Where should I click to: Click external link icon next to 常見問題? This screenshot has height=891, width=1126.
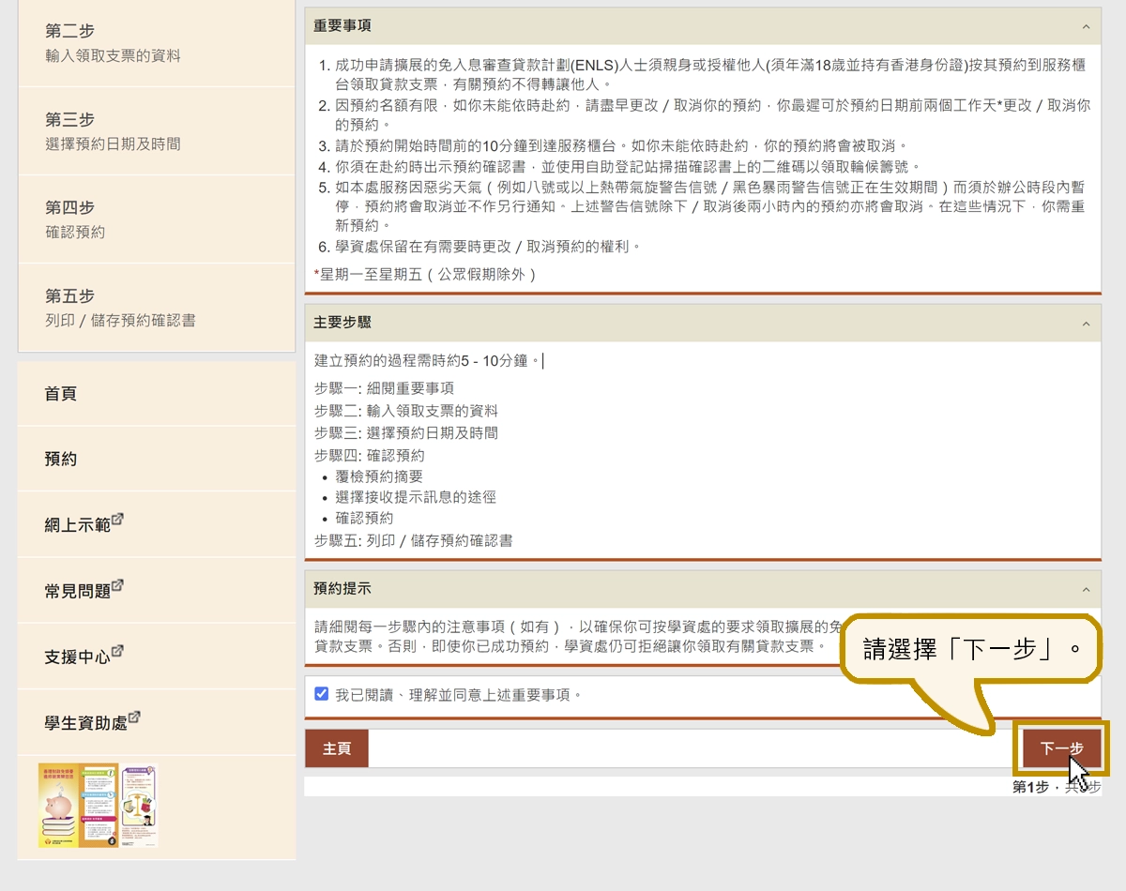pyautogui.click(x=118, y=586)
